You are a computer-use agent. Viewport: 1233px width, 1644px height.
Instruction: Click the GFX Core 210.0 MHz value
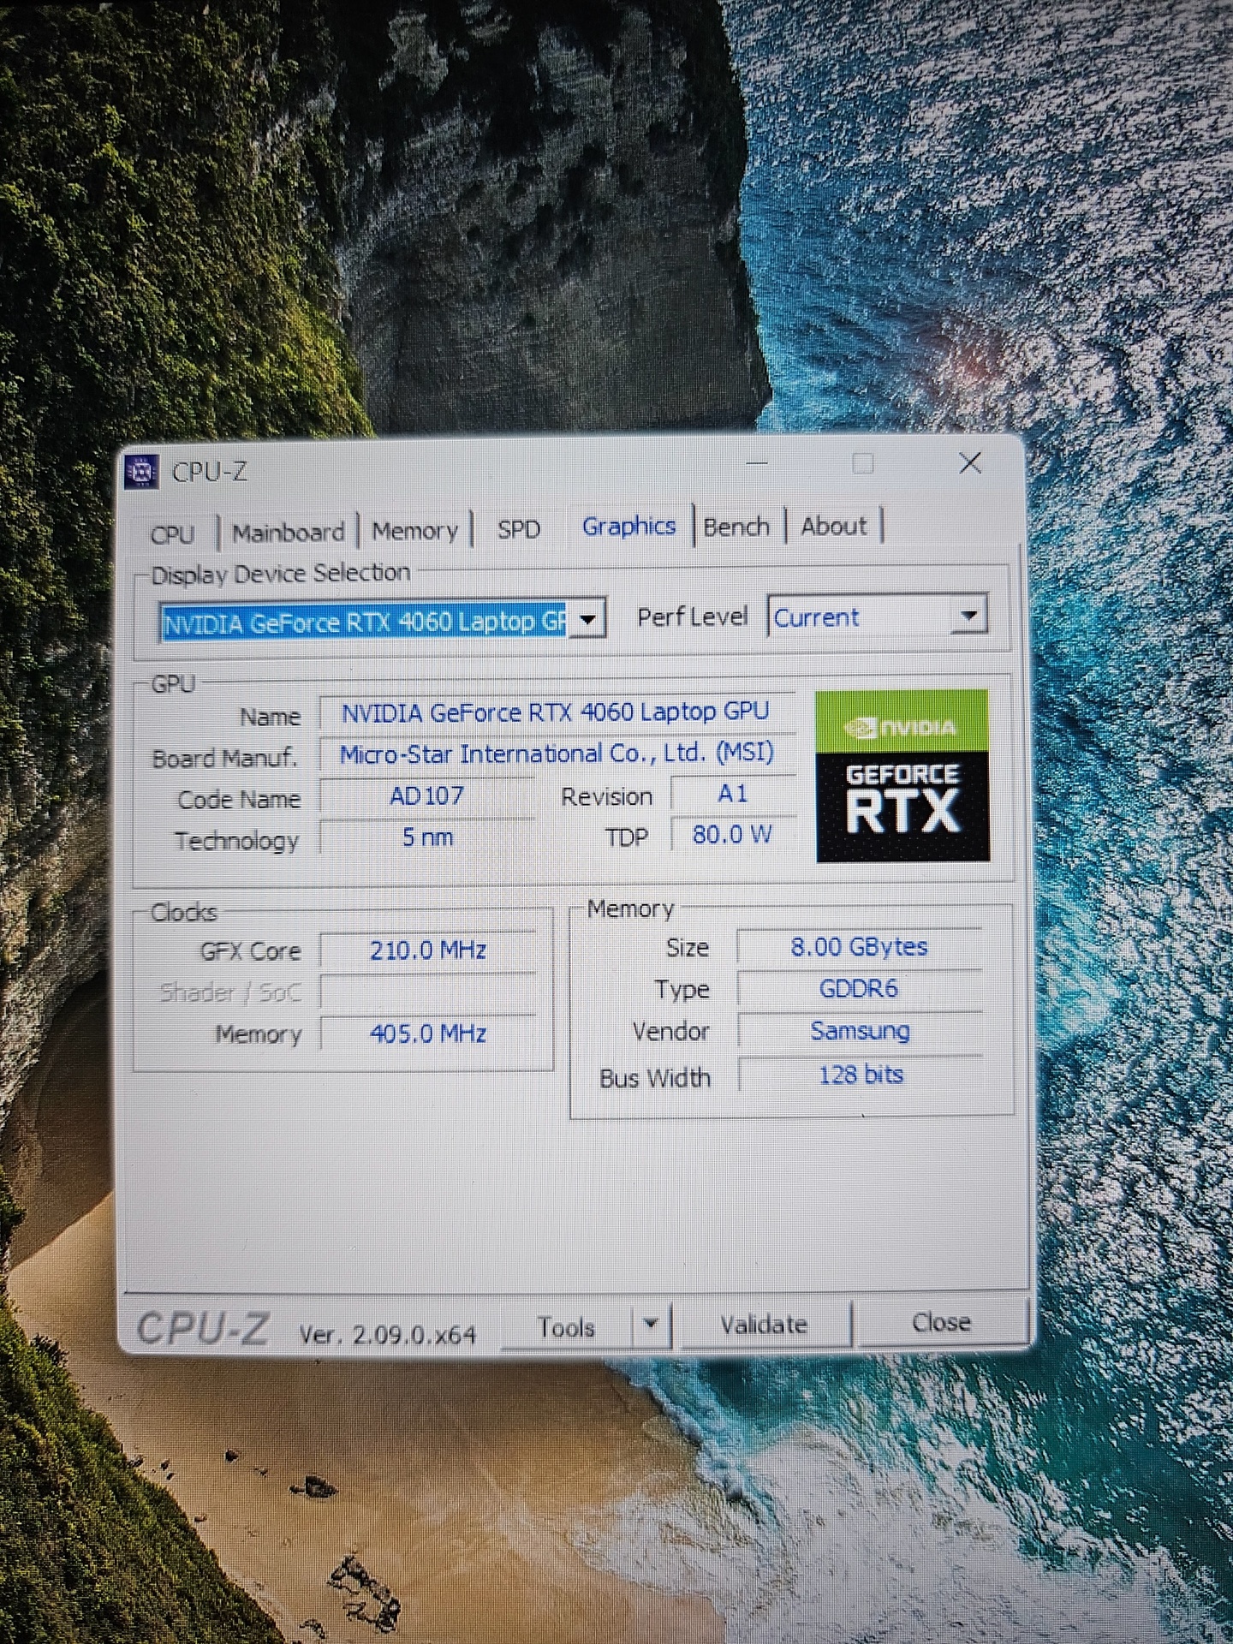point(428,950)
